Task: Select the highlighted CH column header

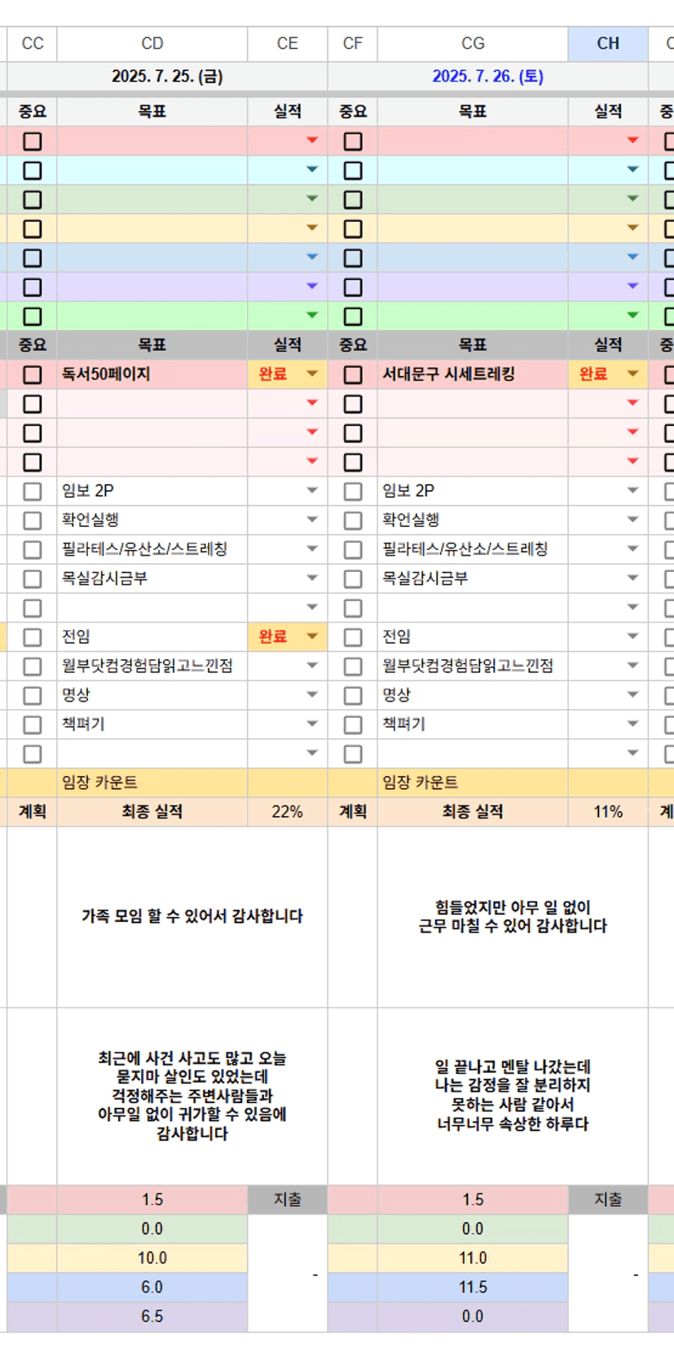Action: (x=608, y=43)
